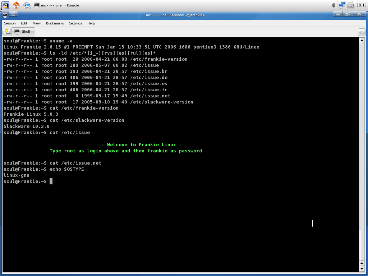The image size is (368, 276).
Task: Click the 18:15 panel clock
Action: [361, 5]
